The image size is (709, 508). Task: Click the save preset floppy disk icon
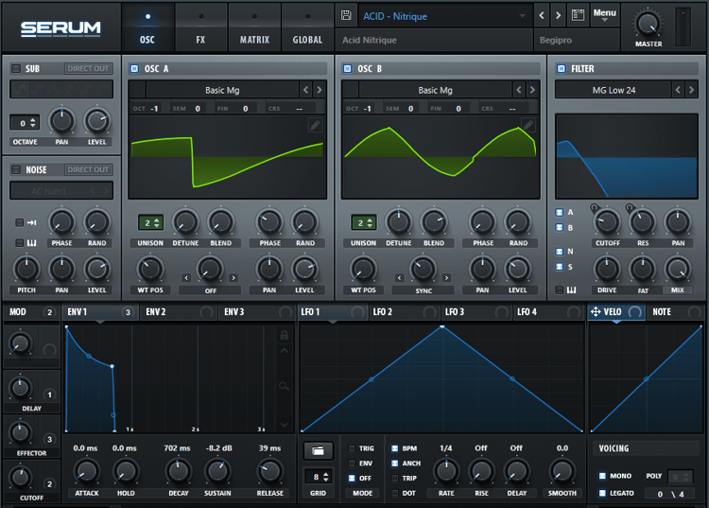click(x=346, y=15)
